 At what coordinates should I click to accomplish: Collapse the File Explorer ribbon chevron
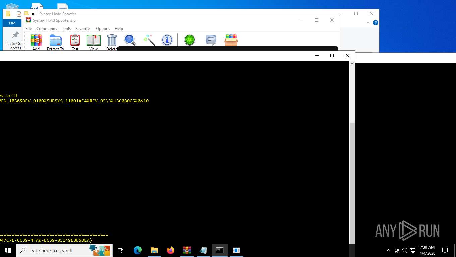click(x=368, y=23)
